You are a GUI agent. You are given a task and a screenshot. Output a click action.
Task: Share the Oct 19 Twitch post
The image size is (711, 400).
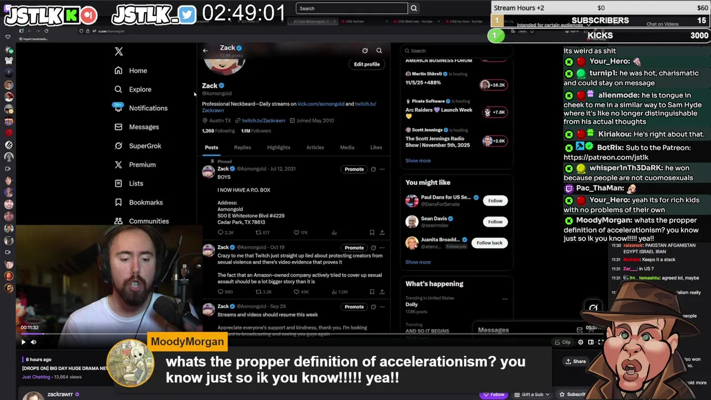(382, 292)
